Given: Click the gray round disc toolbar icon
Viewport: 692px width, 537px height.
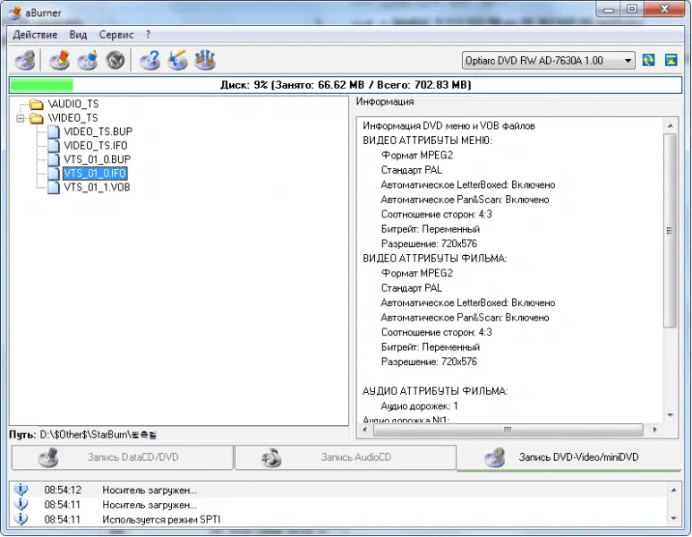Looking at the screenshot, I should tap(115, 61).
